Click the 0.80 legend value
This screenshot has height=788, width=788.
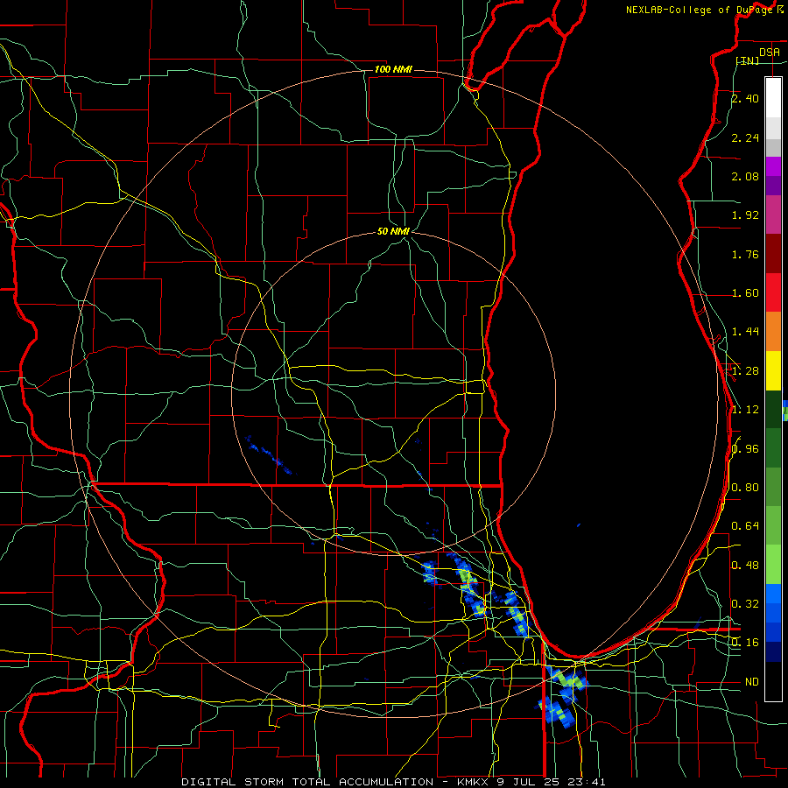745,488
